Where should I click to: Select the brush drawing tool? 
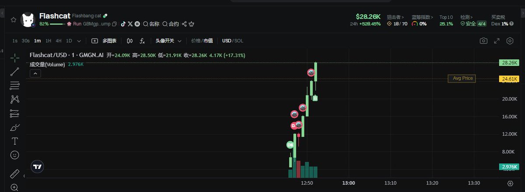pyautogui.click(x=15, y=127)
